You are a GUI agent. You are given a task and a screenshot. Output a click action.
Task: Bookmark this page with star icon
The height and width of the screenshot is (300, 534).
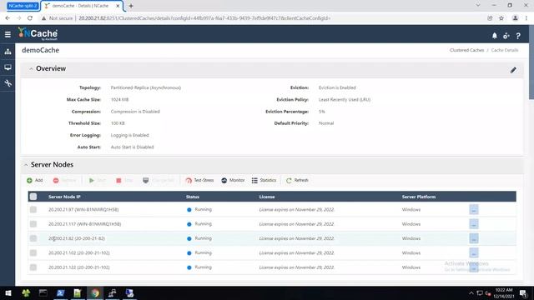point(501,18)
